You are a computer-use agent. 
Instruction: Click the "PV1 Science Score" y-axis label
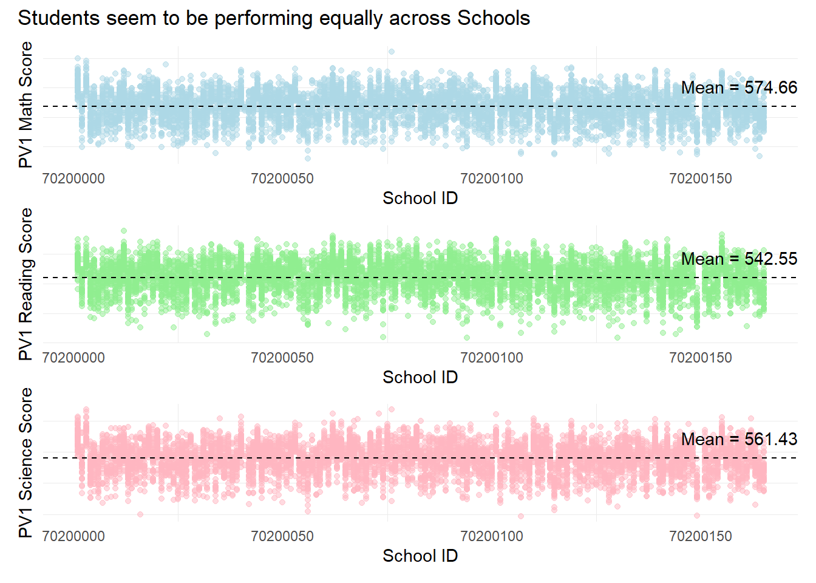(25, 463)
